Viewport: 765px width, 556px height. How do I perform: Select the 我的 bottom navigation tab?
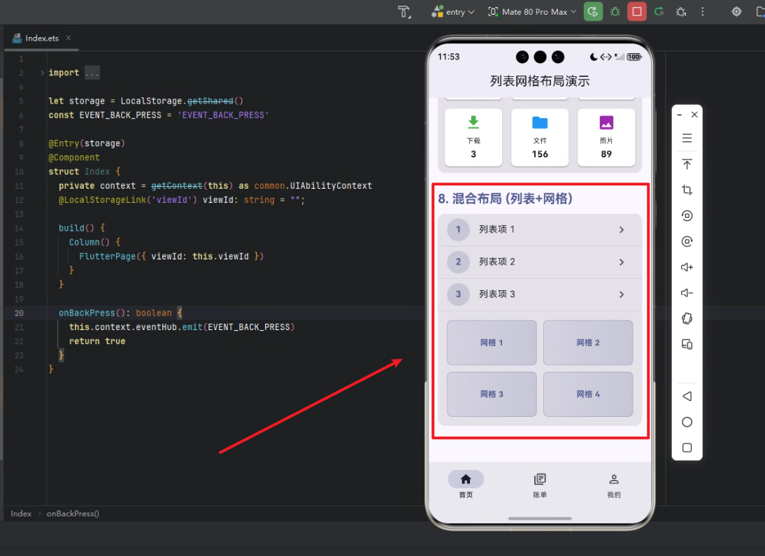point(614,485)
